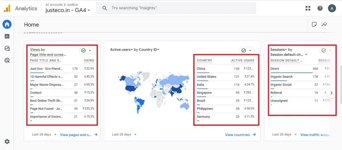
Task: Click the JustEco breadcrumb
Action: [72, 4]
